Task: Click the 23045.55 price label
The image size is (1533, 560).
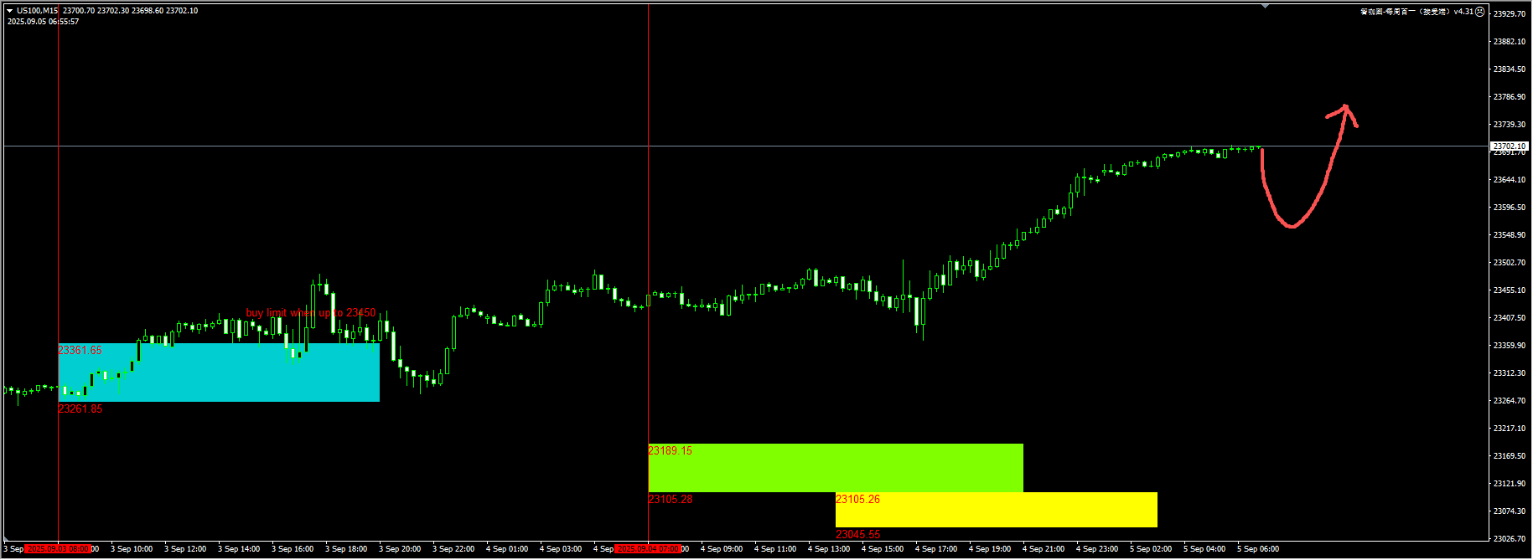Action: pyautogui.click(x=857, y=534)
